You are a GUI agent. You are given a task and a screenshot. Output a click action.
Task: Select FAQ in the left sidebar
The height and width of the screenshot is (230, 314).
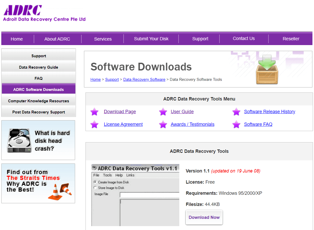click(39, 78)
